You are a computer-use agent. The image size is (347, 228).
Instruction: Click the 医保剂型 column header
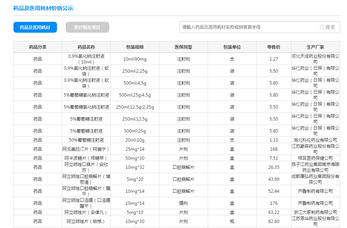[183, 47]
